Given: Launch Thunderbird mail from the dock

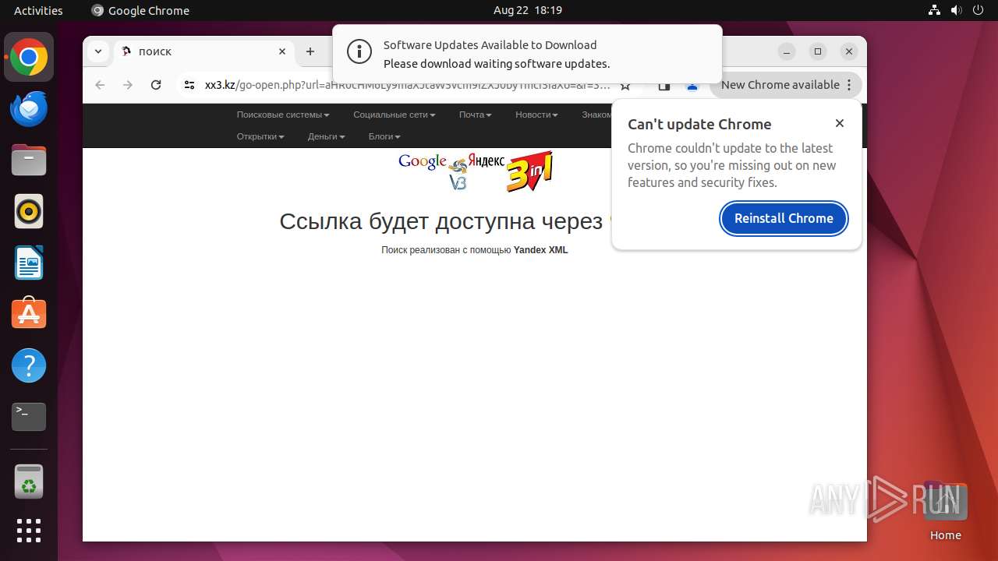Looking at the screenshot, I should click(x=29, y=109).
